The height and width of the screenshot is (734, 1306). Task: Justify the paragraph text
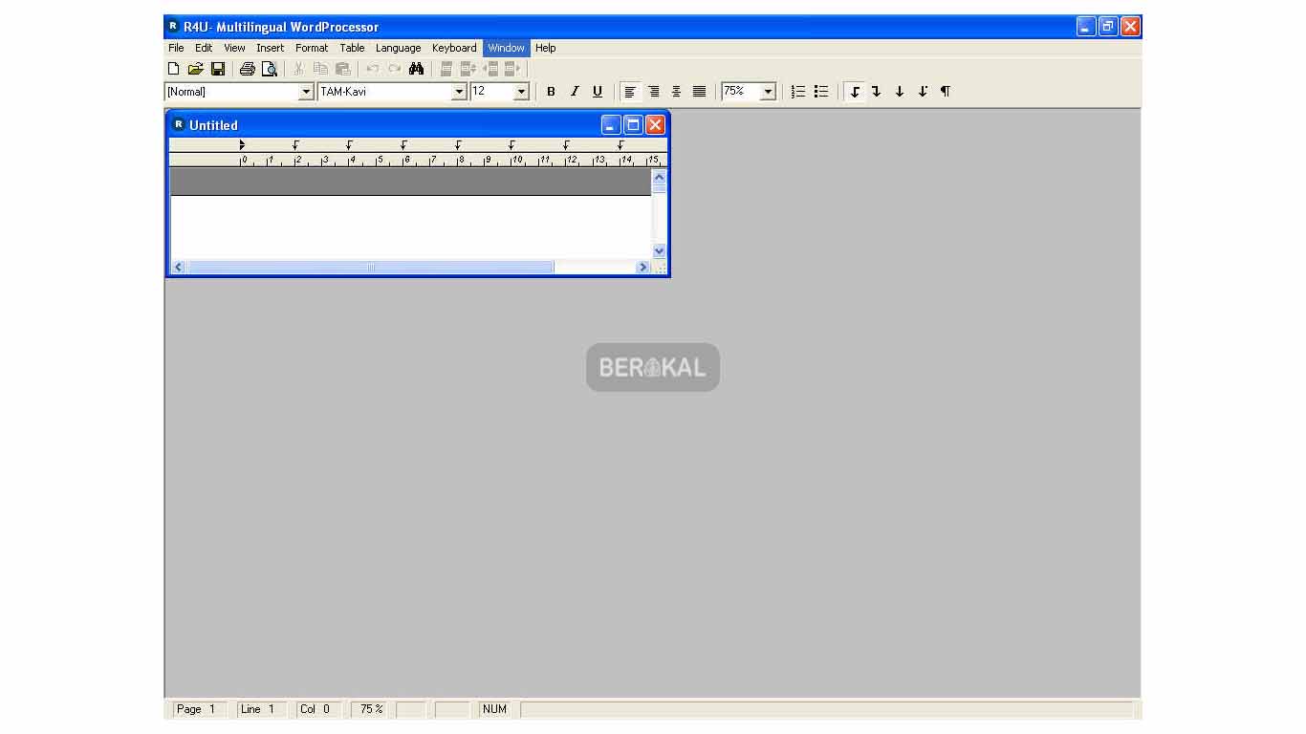coord(700,92)
